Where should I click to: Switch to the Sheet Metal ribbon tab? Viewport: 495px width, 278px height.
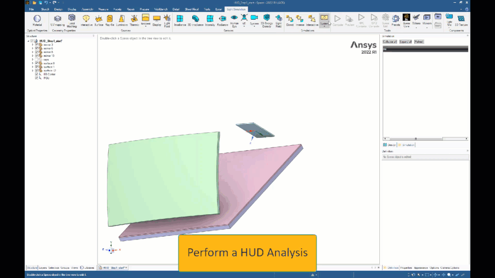point(191,9)
